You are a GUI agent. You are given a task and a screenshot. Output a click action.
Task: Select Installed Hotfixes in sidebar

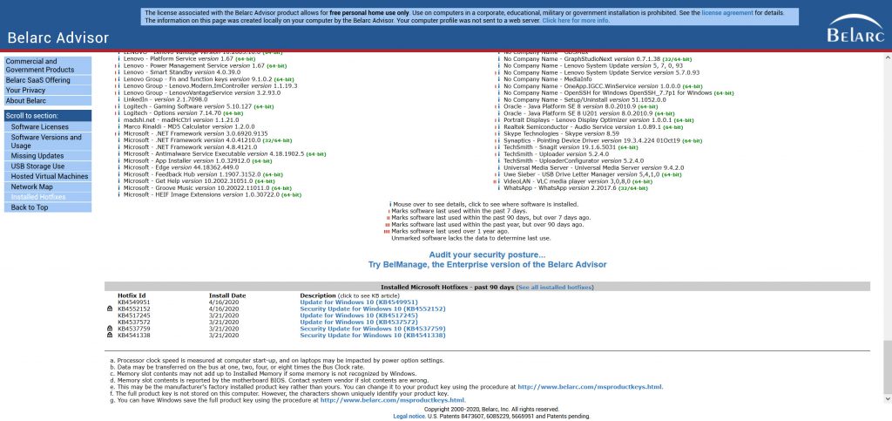tap(47, 197)
